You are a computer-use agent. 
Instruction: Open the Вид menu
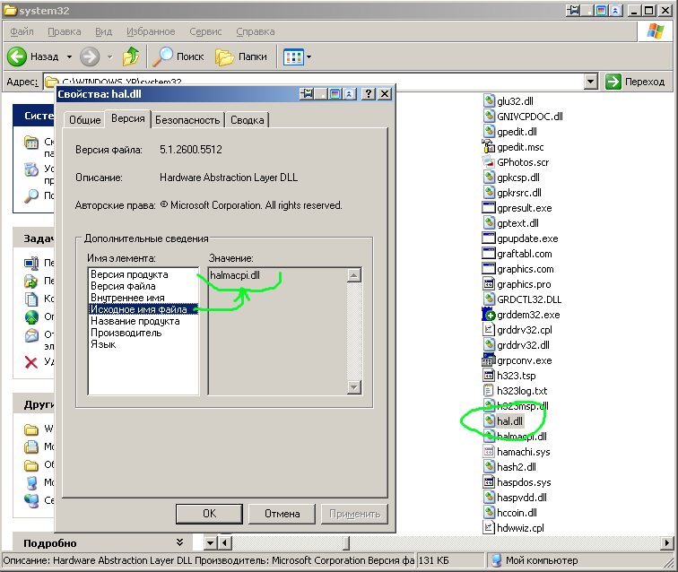pos(103,31)
